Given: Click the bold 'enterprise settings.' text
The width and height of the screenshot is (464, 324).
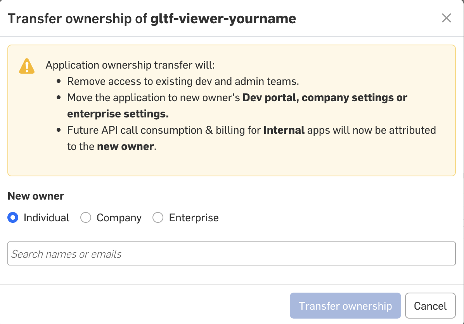Looking at the screenshot, I should [x=118, y=114].
